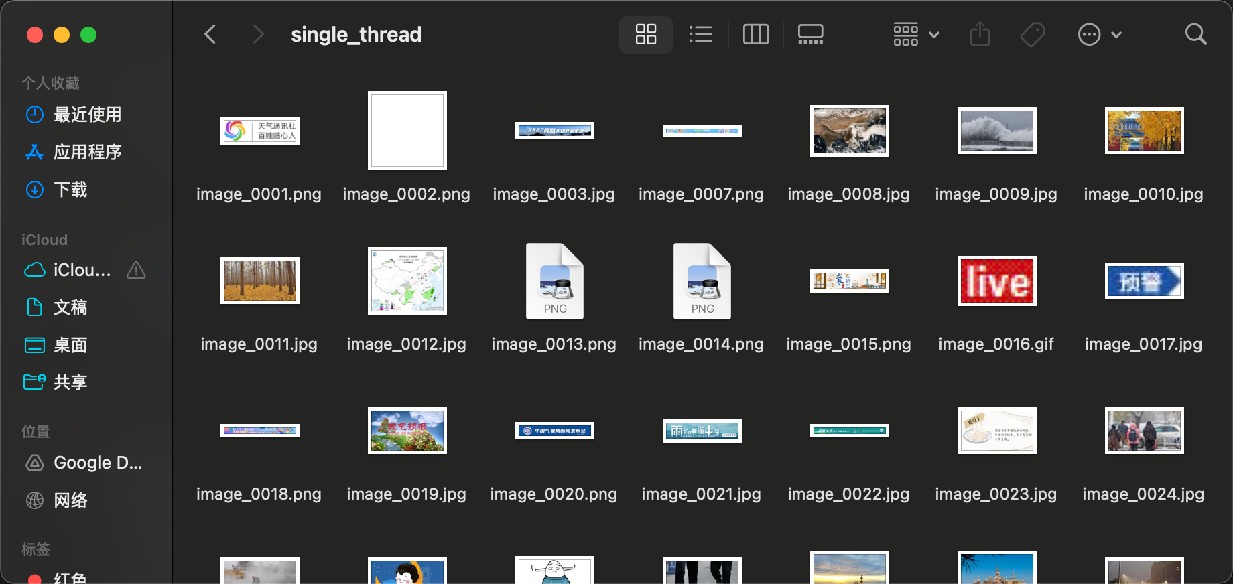Select the image_0007.png thumbnail
The height and width of the screenshot is (584, 1233).
pos(702,131)
